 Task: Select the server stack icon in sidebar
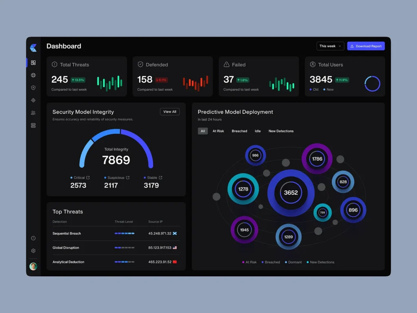[33, 126]
